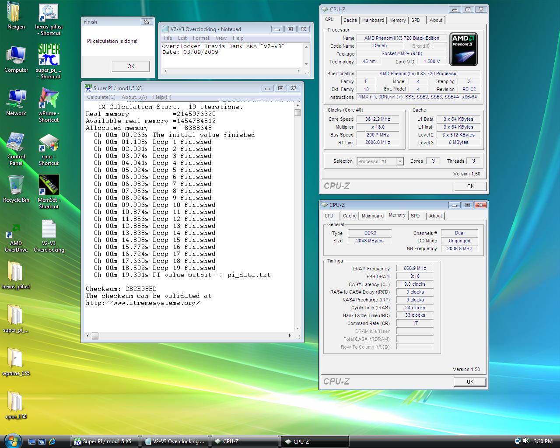Launch wPrime shortcut icon

click(49, 105)
